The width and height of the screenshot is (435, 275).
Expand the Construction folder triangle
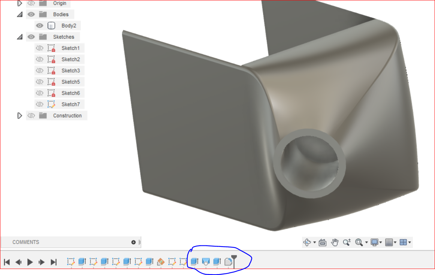[19, 115]
